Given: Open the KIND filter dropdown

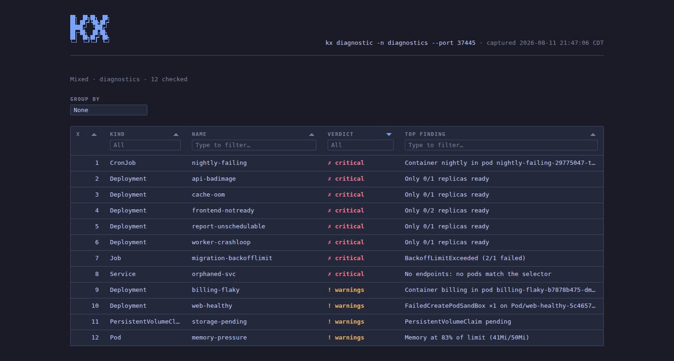Looking at the screenshot, I should (x=145, y=145).
